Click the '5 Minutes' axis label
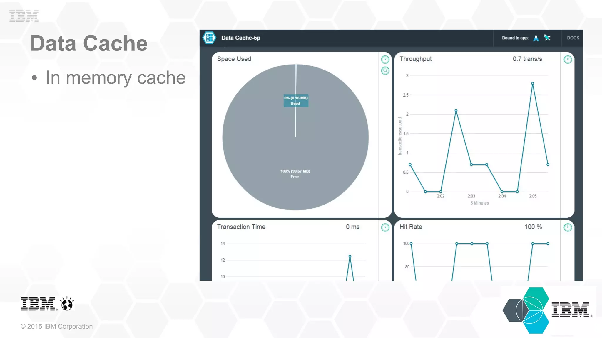The height and width of the screenshot is (338, 602). click(x=479, y=203)
